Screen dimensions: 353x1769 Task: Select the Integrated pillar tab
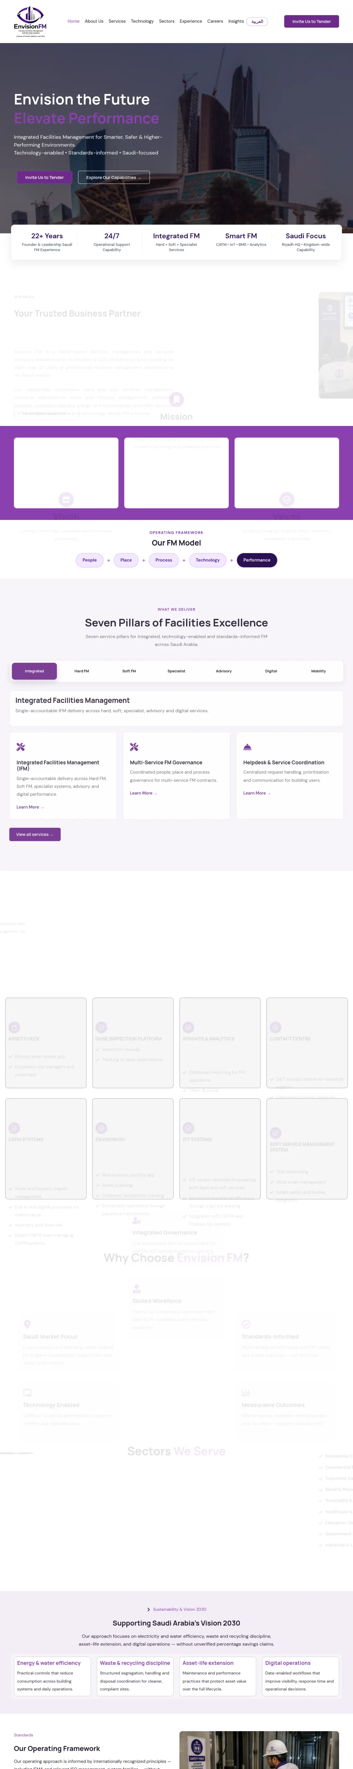(34, 671)
